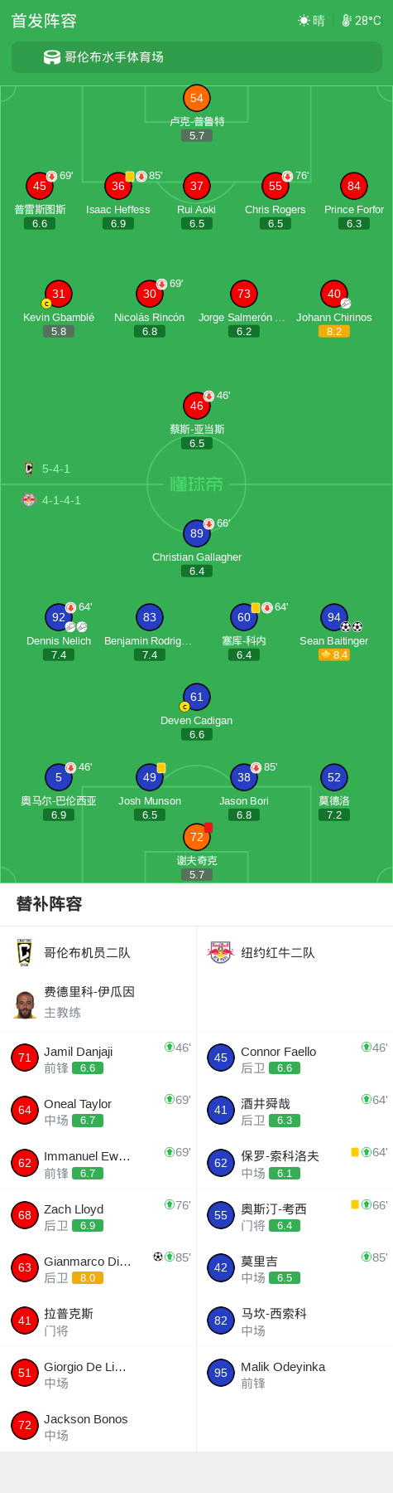Open 哥伦布机员二队 team in substitutes
The height and width of the screenshot is (1493, 393).
[98, 952]
